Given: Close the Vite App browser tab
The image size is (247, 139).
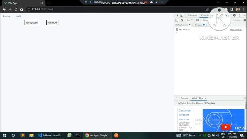Looking at the screenshot, I should 42,3.
